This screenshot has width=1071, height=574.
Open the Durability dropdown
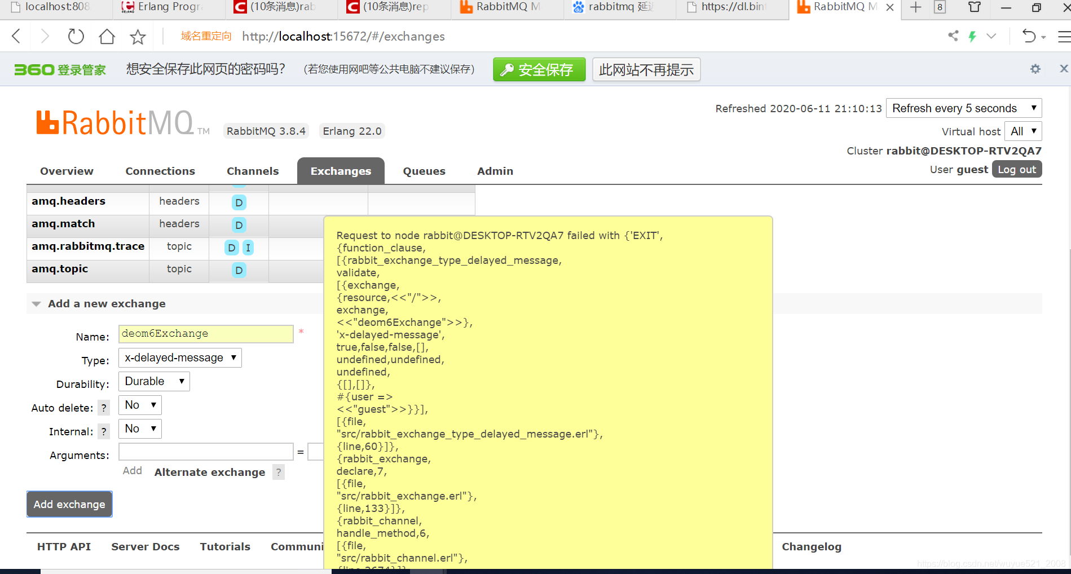point(153,381)
